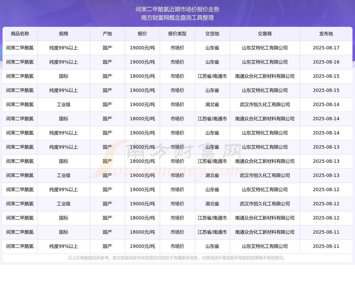The height and width of the screenshot is (305, 355).
Task: Click the 商品名称 column header
Action: (20, 34)
